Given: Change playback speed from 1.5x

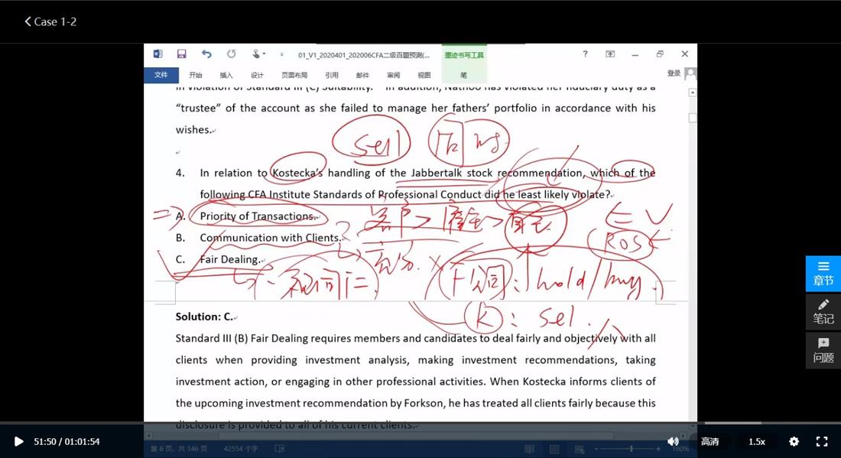Looking at the screenshot, I should (x=757, y=441).
